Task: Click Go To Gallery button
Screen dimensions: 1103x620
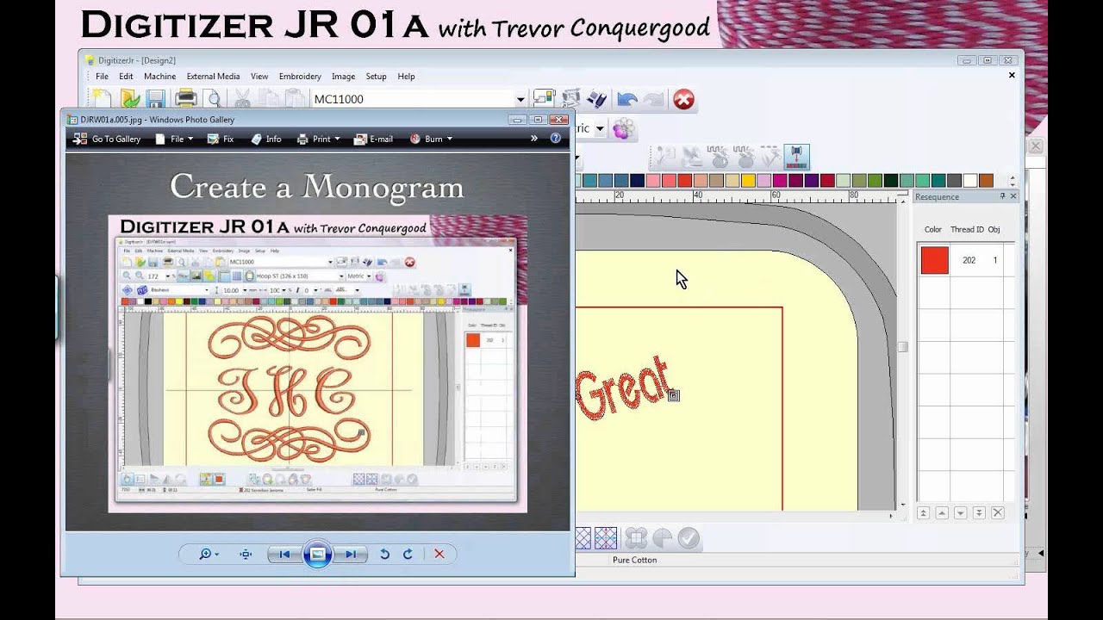Action: coord(107,139)
